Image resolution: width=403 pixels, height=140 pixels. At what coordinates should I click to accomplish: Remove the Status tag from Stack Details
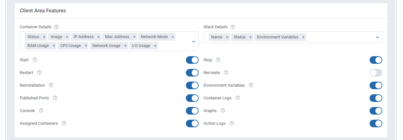(250, 37)
